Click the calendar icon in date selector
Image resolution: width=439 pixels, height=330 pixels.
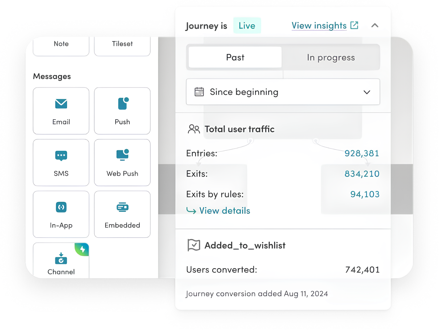tap(199, 92)
